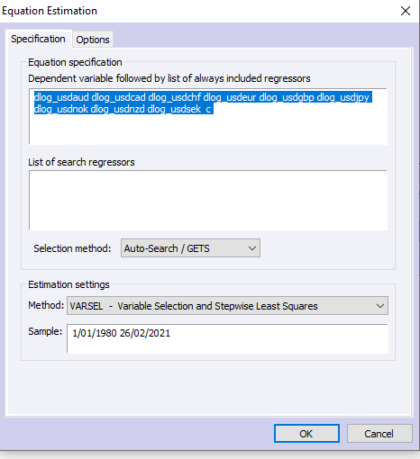The image size is (420, 459).
Task: Click on the 26/02/2021 end date
Action: (145, 333)
